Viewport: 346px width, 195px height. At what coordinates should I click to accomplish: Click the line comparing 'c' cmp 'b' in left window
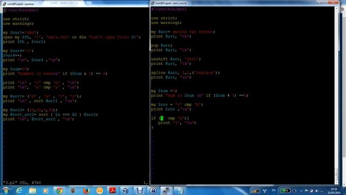[x=41, y=83]
